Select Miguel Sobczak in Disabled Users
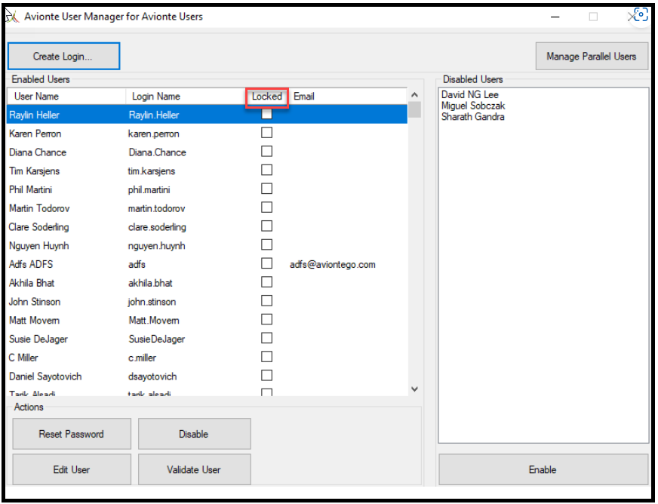This screenshot has width=658, height=504. (473, 106)
